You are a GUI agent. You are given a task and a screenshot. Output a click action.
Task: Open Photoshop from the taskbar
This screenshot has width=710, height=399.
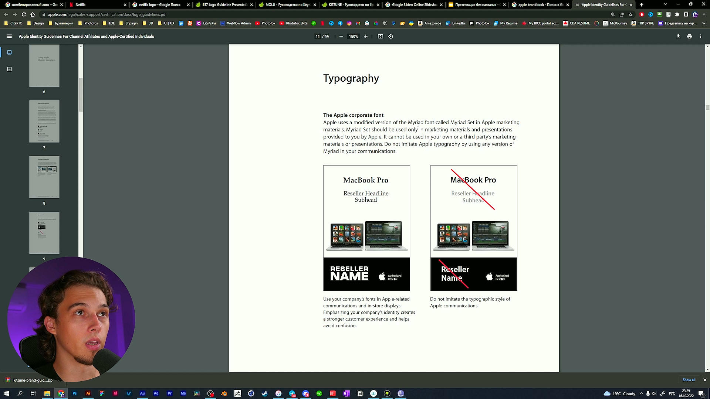(x=75, y=393)
